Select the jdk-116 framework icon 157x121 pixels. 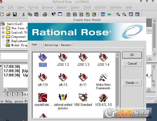[43, 77]
